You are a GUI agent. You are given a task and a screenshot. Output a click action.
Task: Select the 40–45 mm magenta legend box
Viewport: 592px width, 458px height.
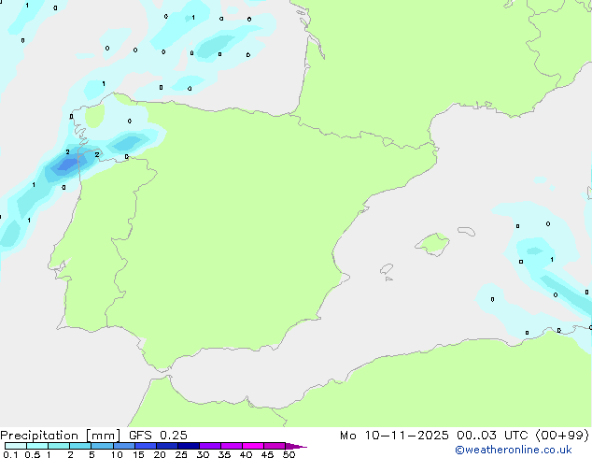point(253,446)
